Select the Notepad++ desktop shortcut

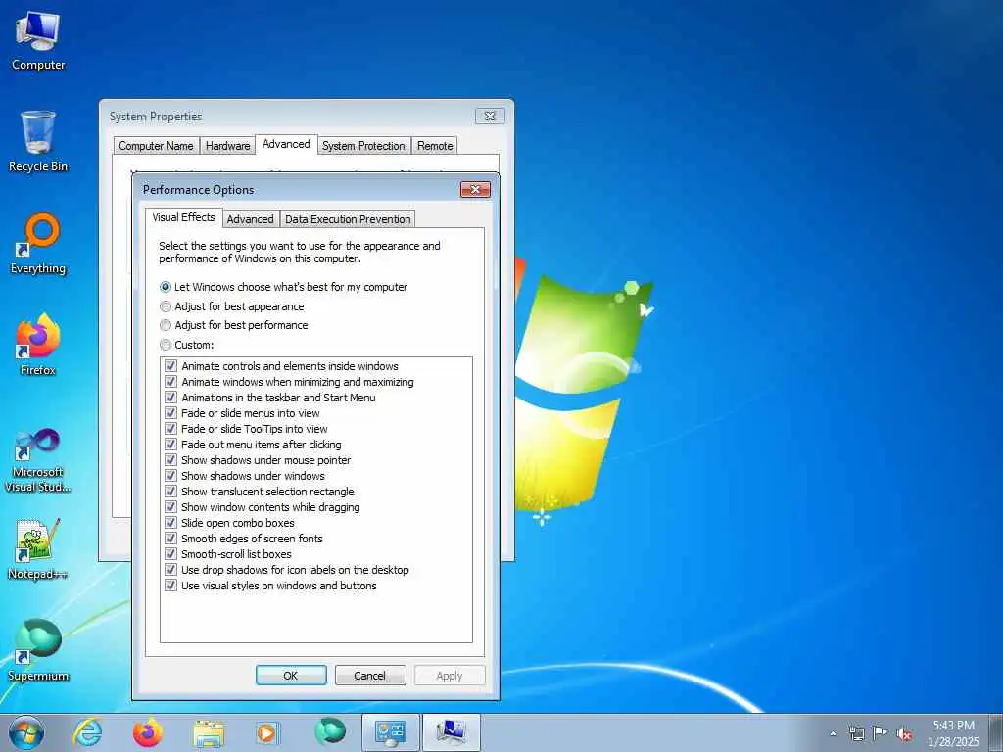pos(38,548)
